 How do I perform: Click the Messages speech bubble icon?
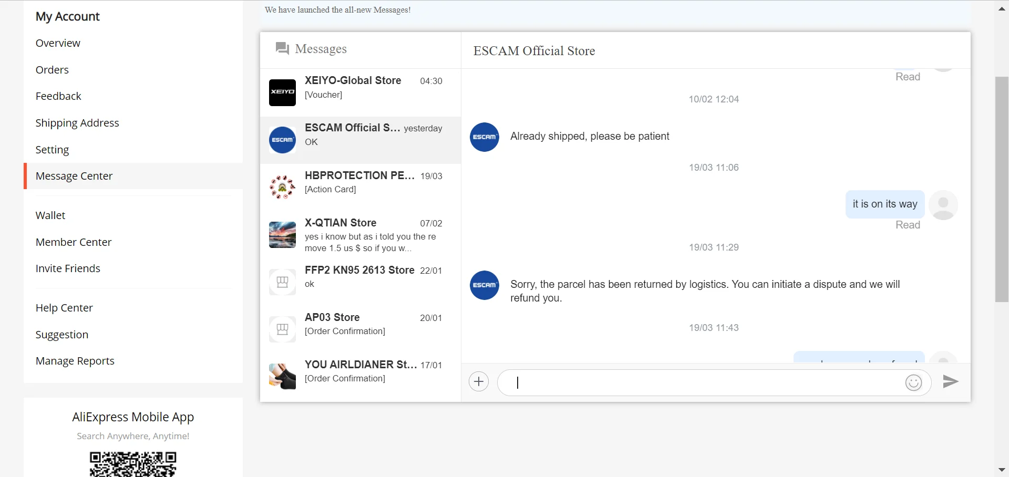[x=282, y=49]
